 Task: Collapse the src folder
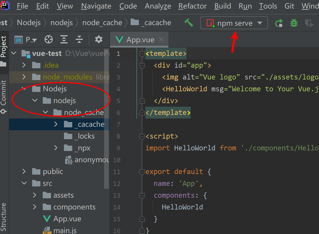coord(24,183)
